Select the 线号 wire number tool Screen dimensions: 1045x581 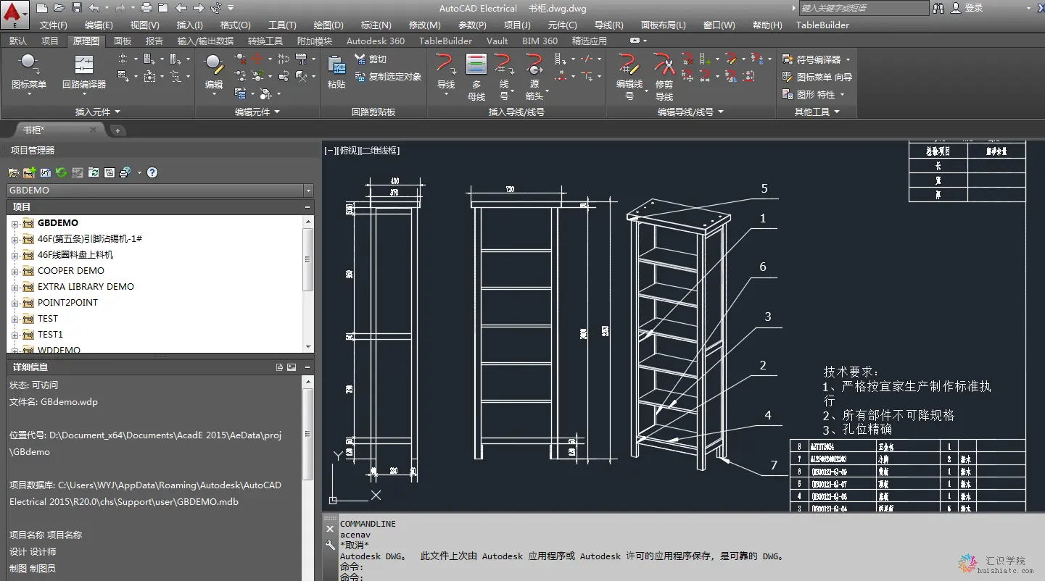pyautogui.click(x=504, y=76)
